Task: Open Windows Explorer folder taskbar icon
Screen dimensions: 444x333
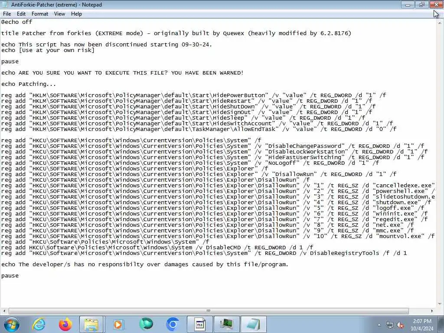Action: pyautogui.click(x=91, y=324)
